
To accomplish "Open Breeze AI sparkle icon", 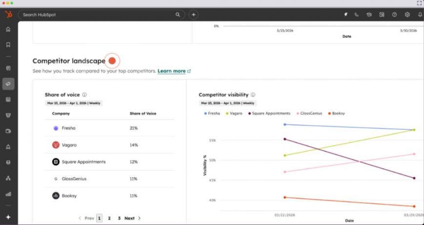I will point(8,217).
